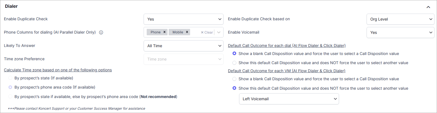Select blank Call Disposition radio for each dial
Image resolution: width=437 pixels, height=113 pixels.
pos(234,54)
